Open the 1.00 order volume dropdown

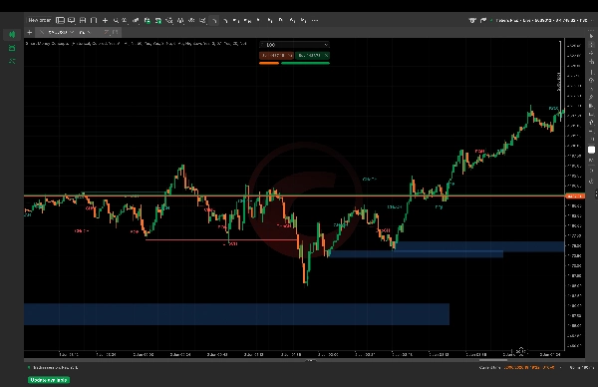coord(294,45)
